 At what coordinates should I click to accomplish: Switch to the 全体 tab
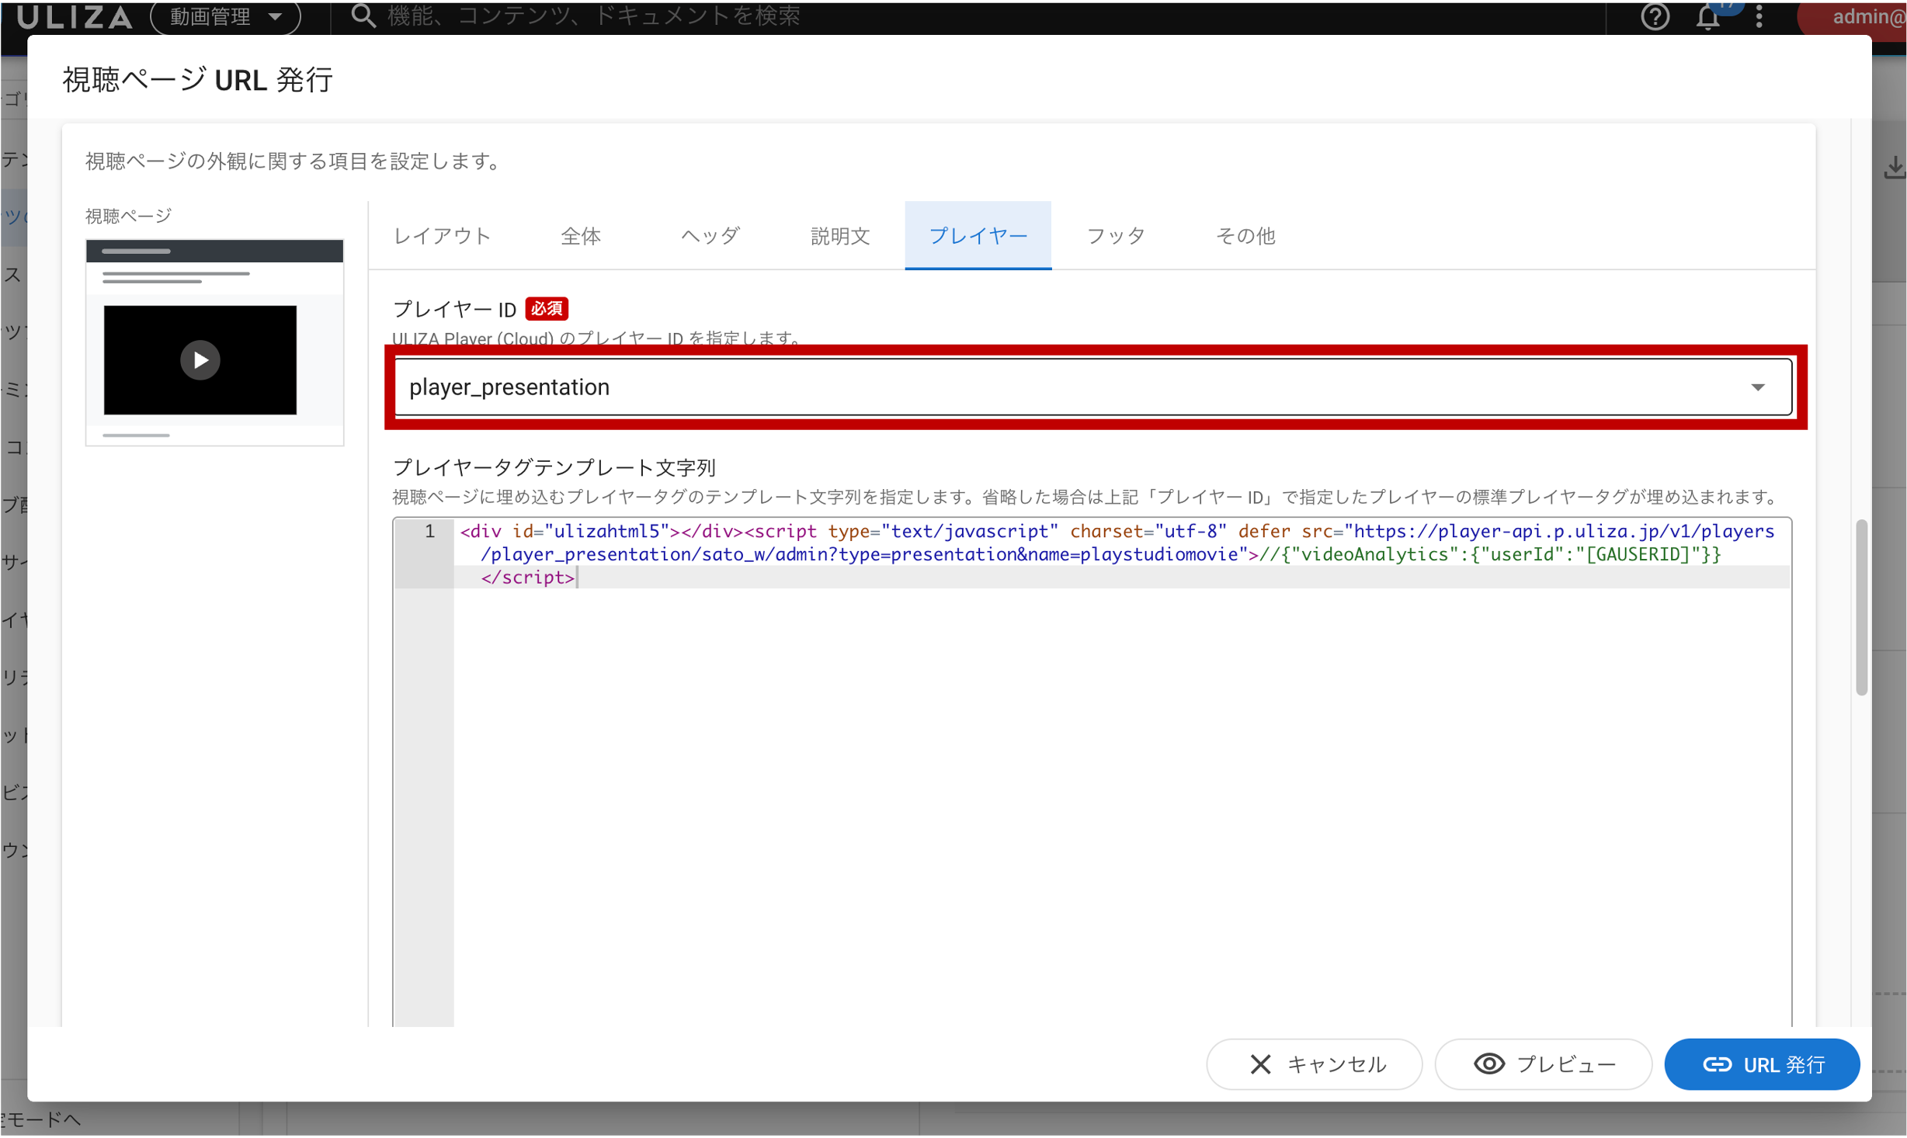click(x=581, y=235)
